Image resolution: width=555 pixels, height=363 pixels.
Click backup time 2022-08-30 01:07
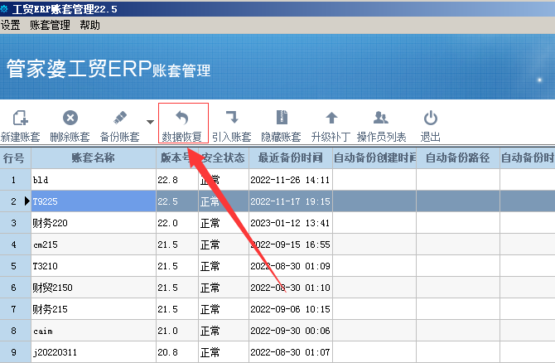pyautogui.click(x=291, y=352)
